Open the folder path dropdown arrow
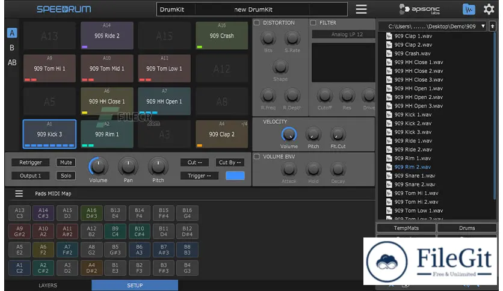Screen dimensions: 503x291 click(x=483, y=26)
